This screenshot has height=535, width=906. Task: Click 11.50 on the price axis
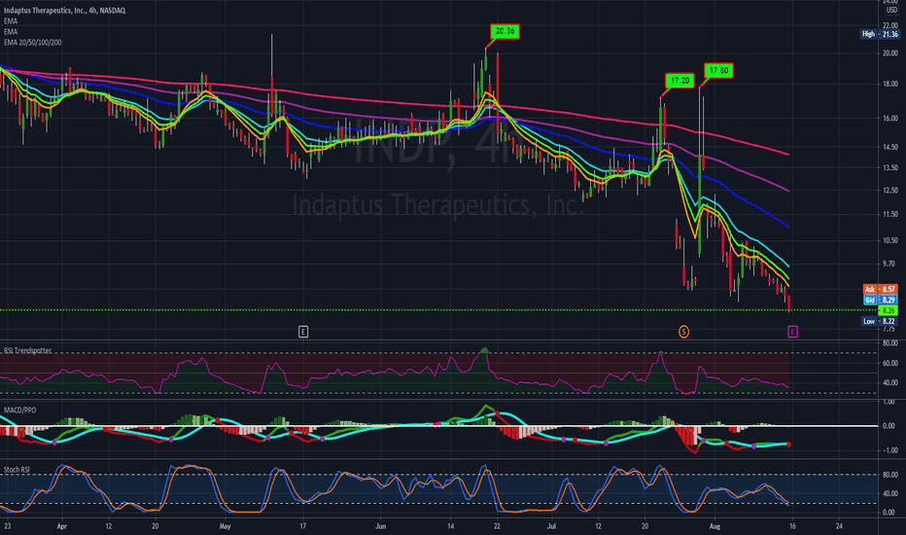tap(889, 214)
